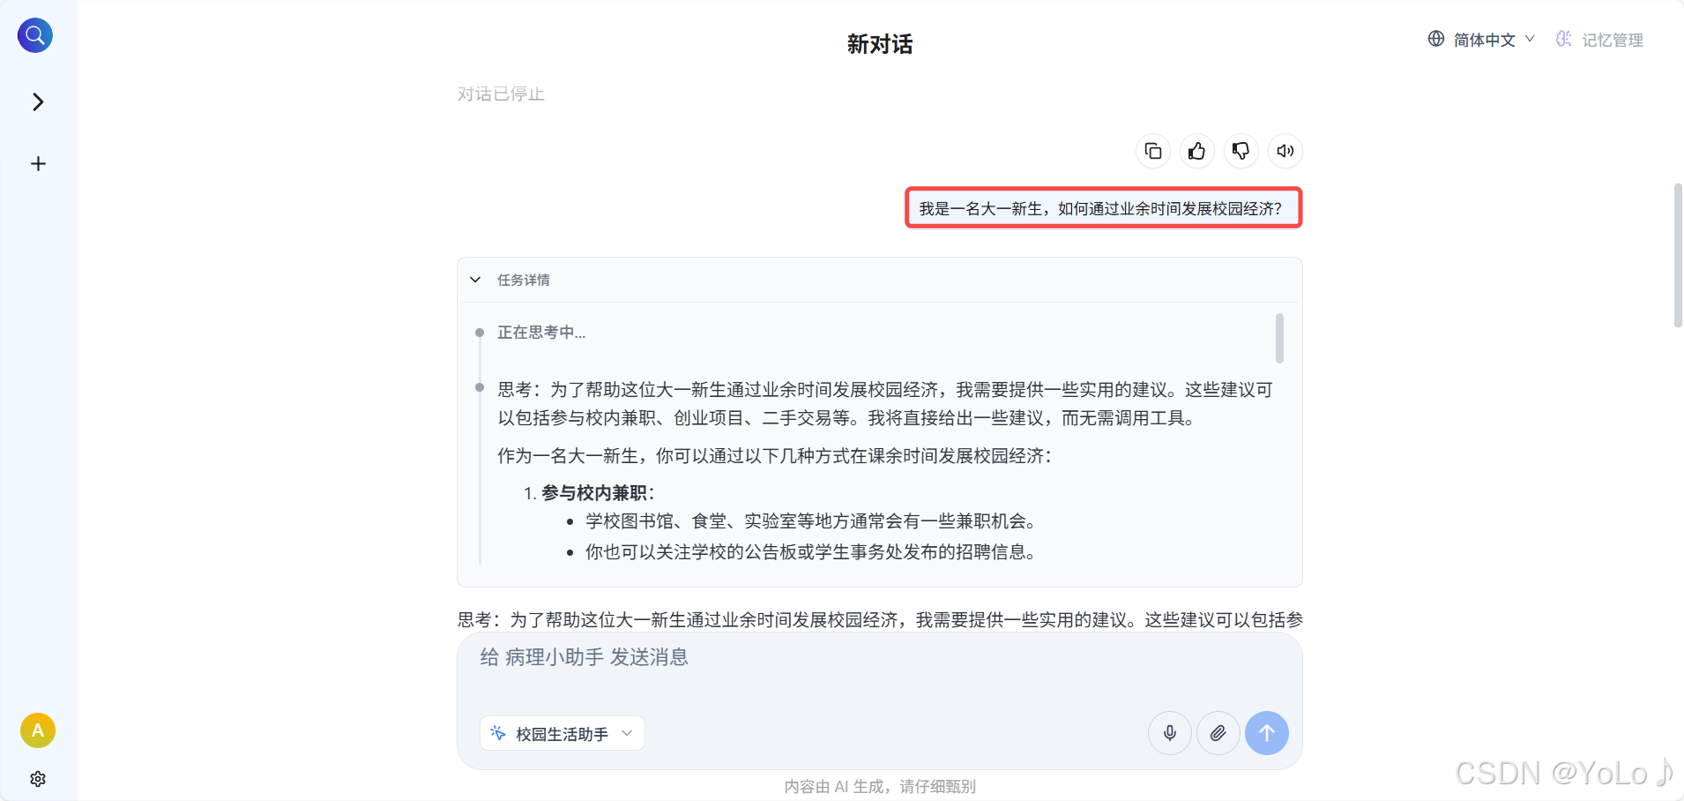This screenshot has width=1684, height=801.
Task: Play response aloud with speaker icon
Action: click(1285, 151)
